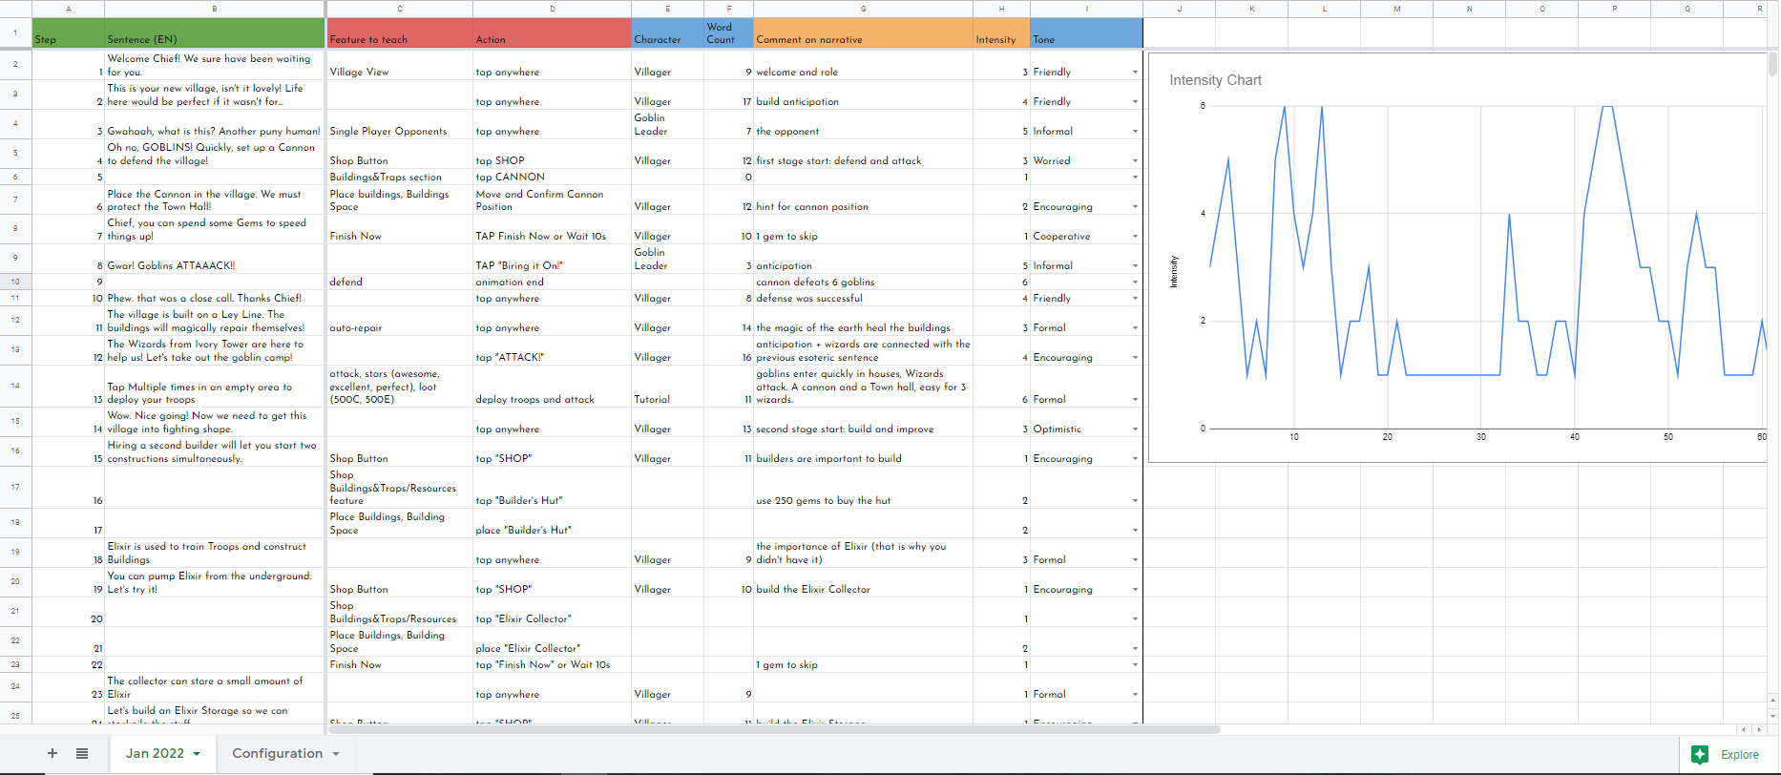Expand Tone dropdown for Worried cell
Screen dimensions: 1781x775
tap(1135, 161)
